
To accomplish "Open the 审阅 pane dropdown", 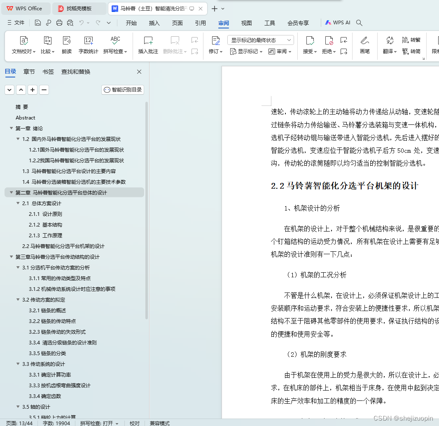I will 280,51.
